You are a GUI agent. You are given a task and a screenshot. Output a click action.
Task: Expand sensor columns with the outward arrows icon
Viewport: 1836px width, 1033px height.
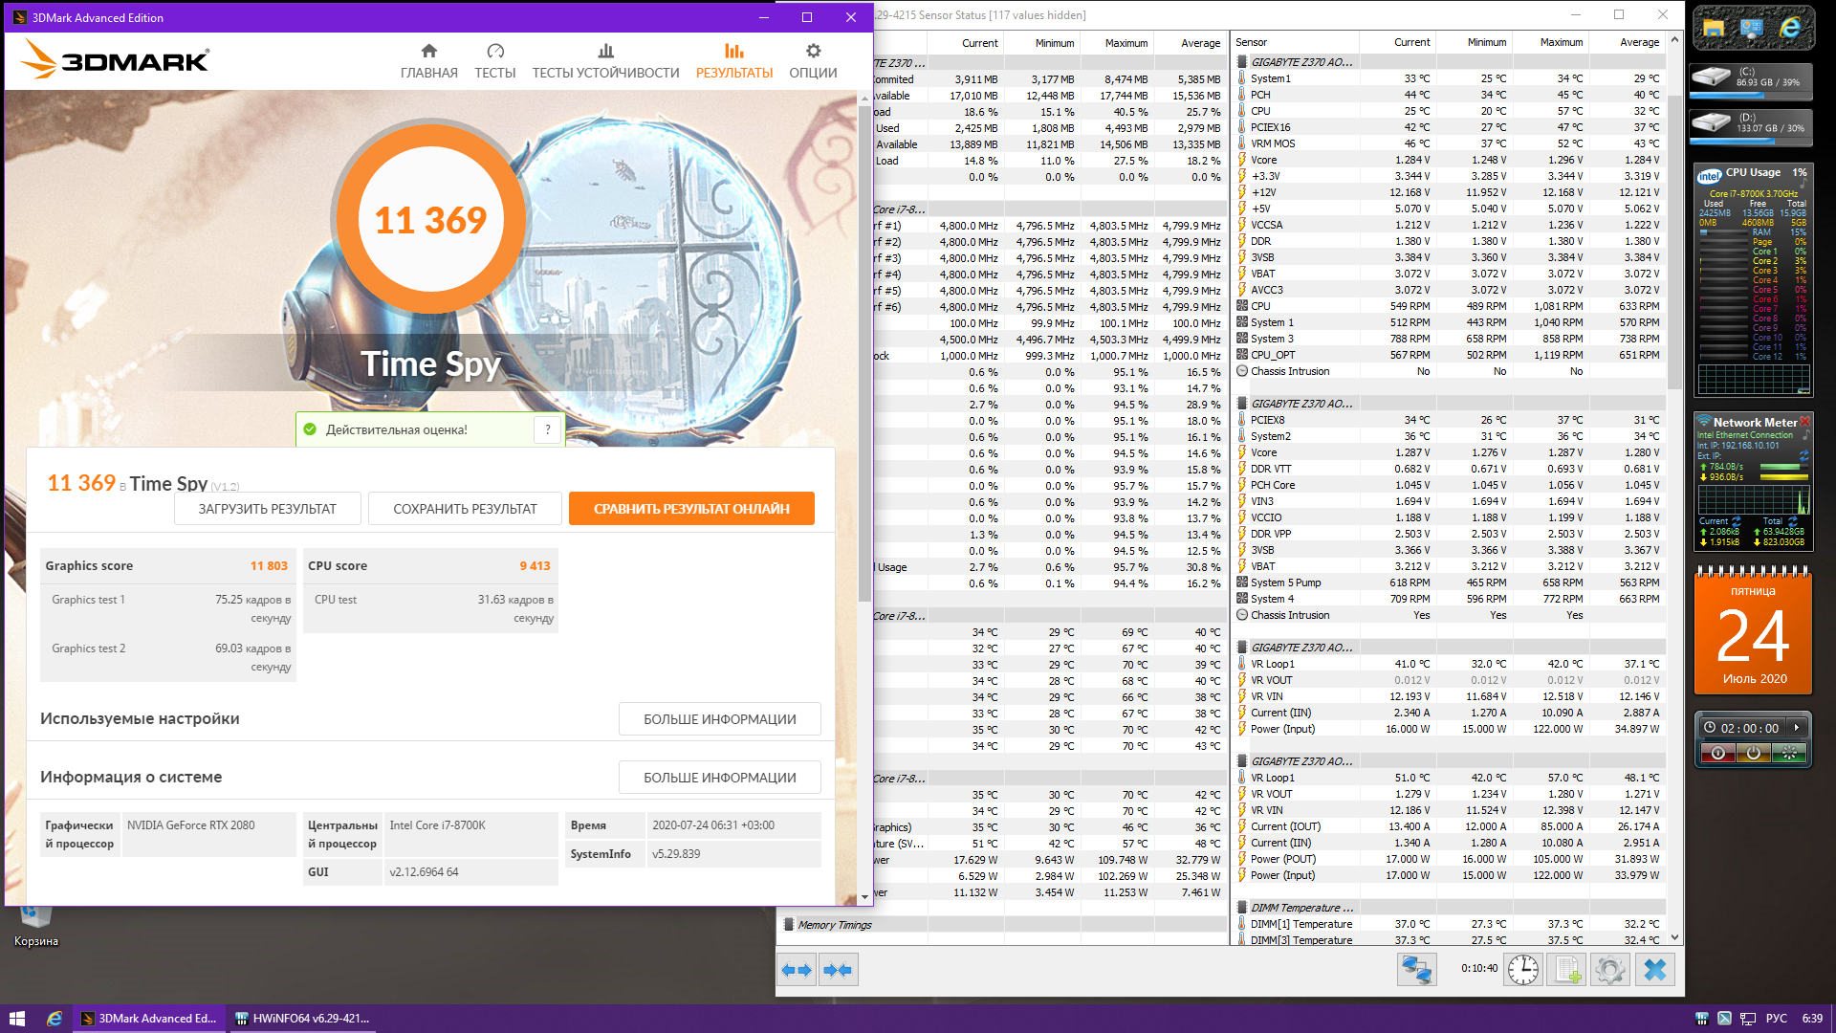pos(797,970)
